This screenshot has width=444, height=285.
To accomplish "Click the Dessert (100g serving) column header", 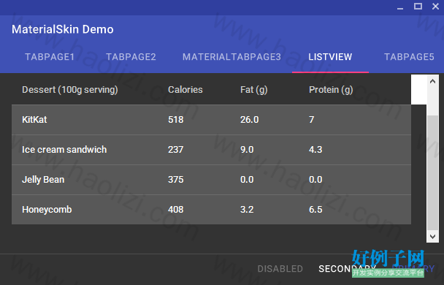I will click(70, 90).
